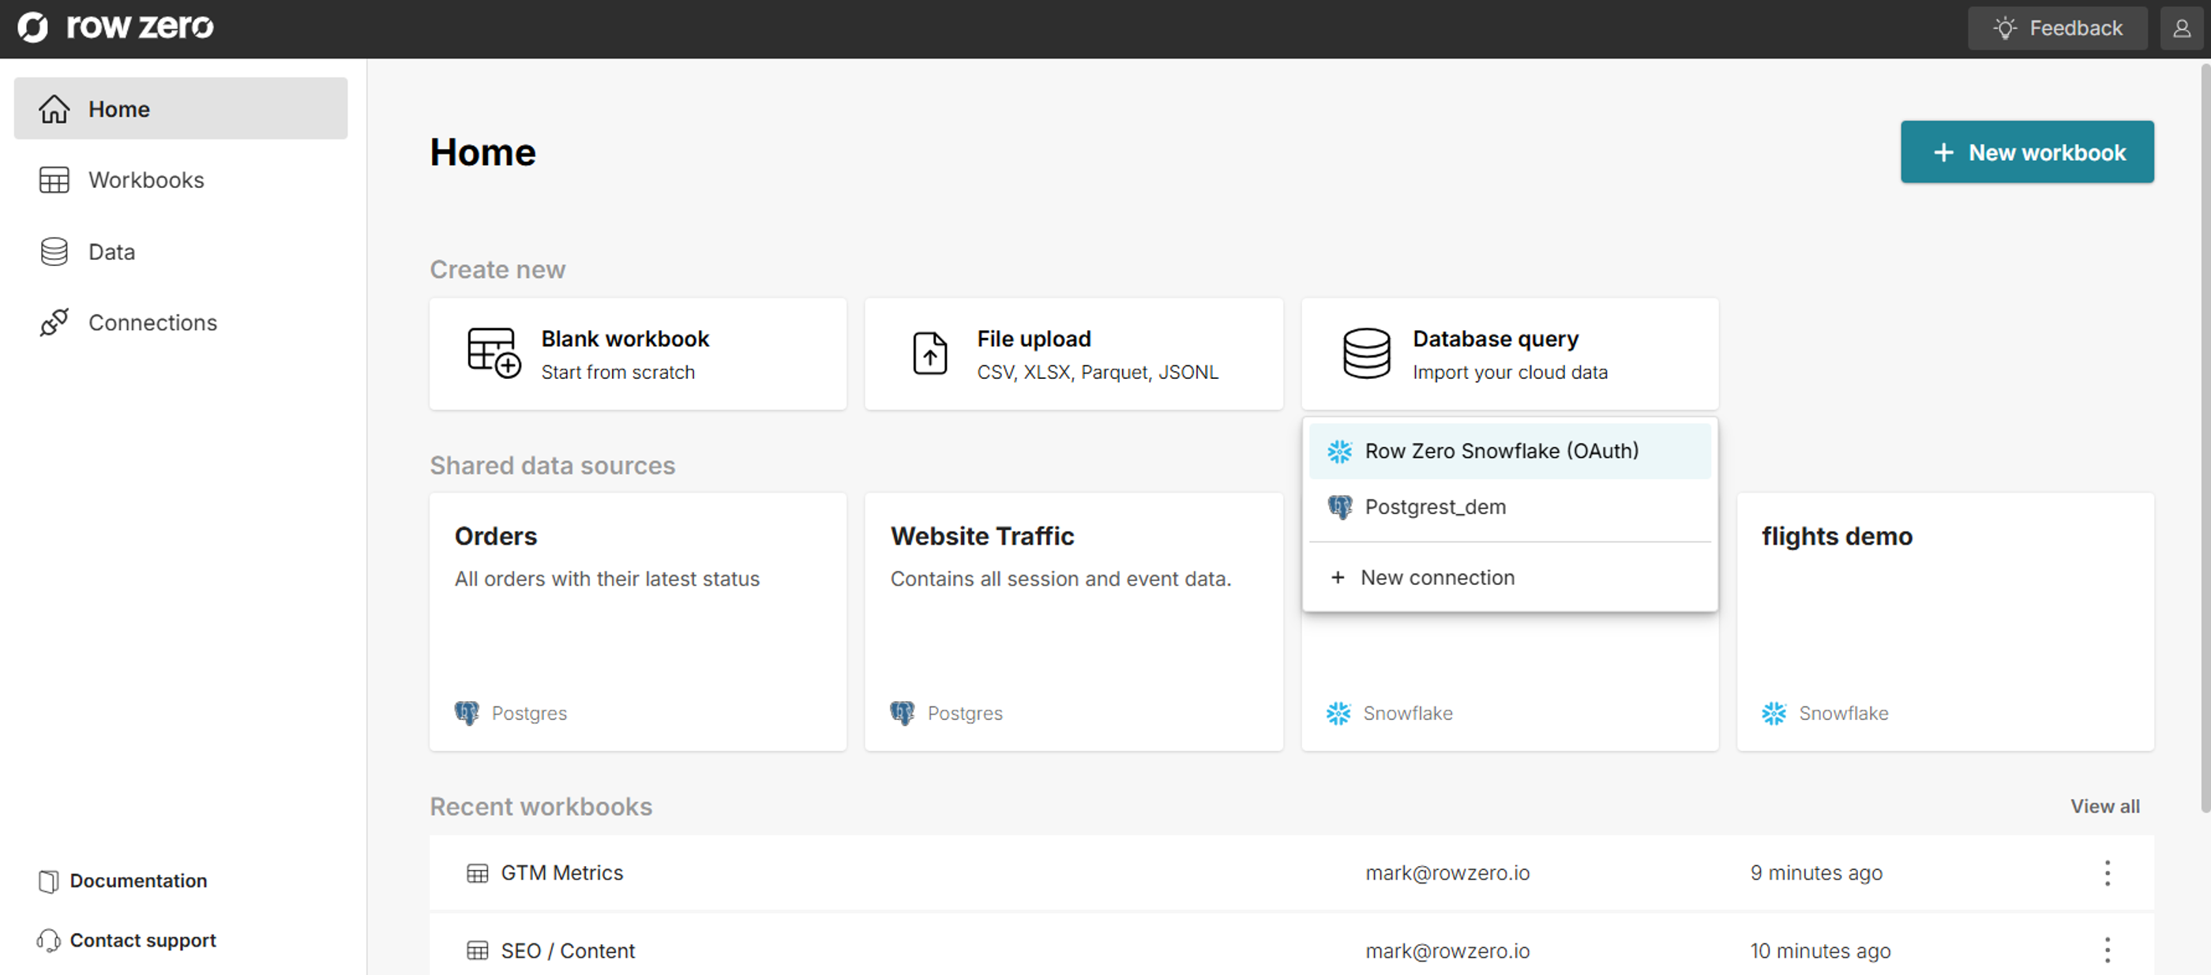This screenshot has height=975, width=2211.
Task: Click the Blank workbook grid-plus icon
Action: click(x=493, y=353)
